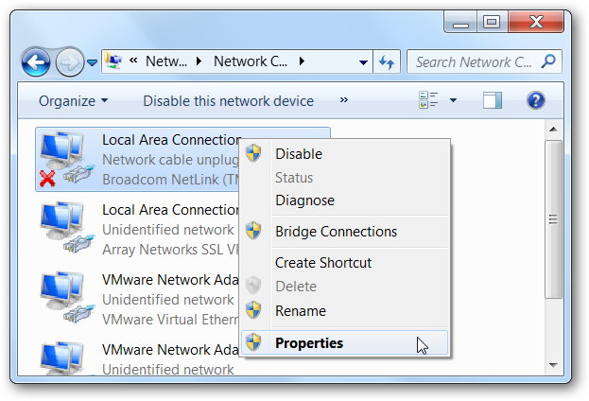The image size is (589, 401).
Task: Click 'Disable this network device' toolbar command
Action: point(229,101)
